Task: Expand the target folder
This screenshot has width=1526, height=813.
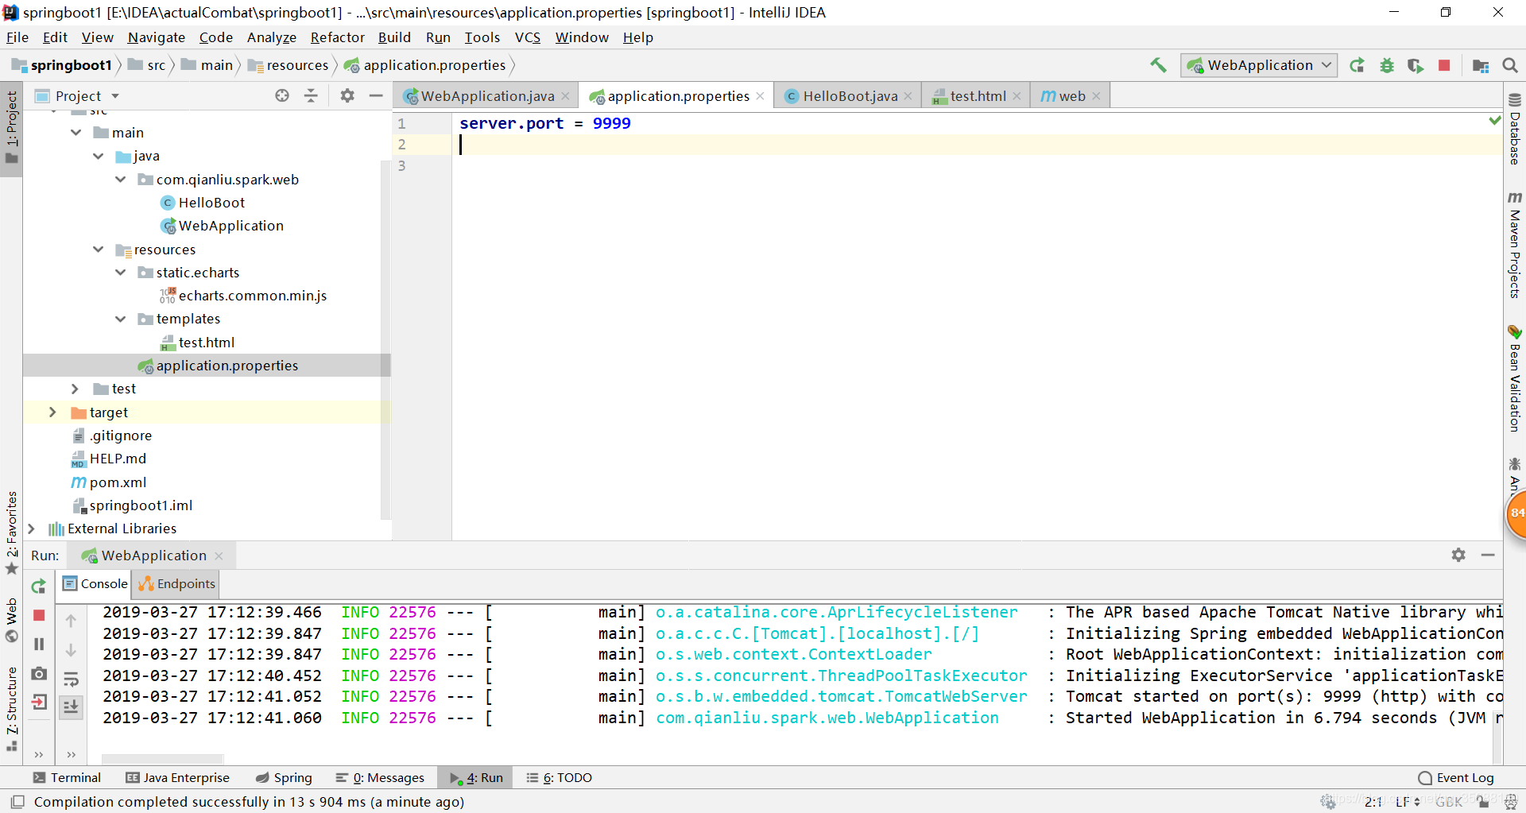Action: pos(53,412)
